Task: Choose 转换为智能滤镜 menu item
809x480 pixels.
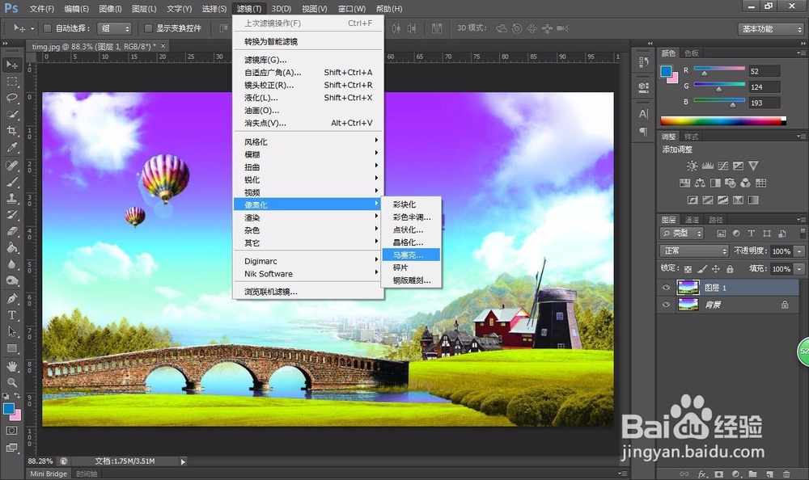Action: point(308,42)
